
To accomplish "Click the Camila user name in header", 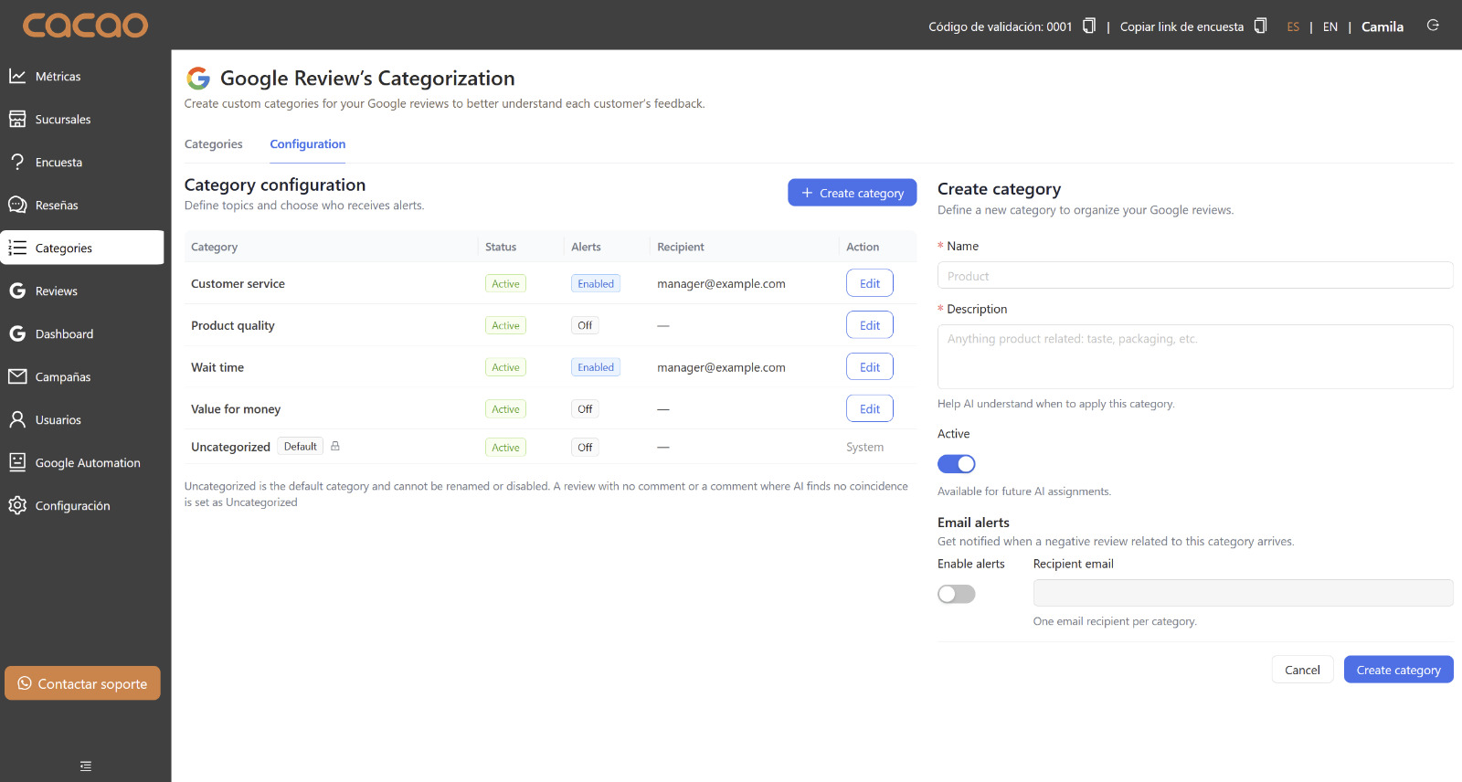I will click(1383, 26).
